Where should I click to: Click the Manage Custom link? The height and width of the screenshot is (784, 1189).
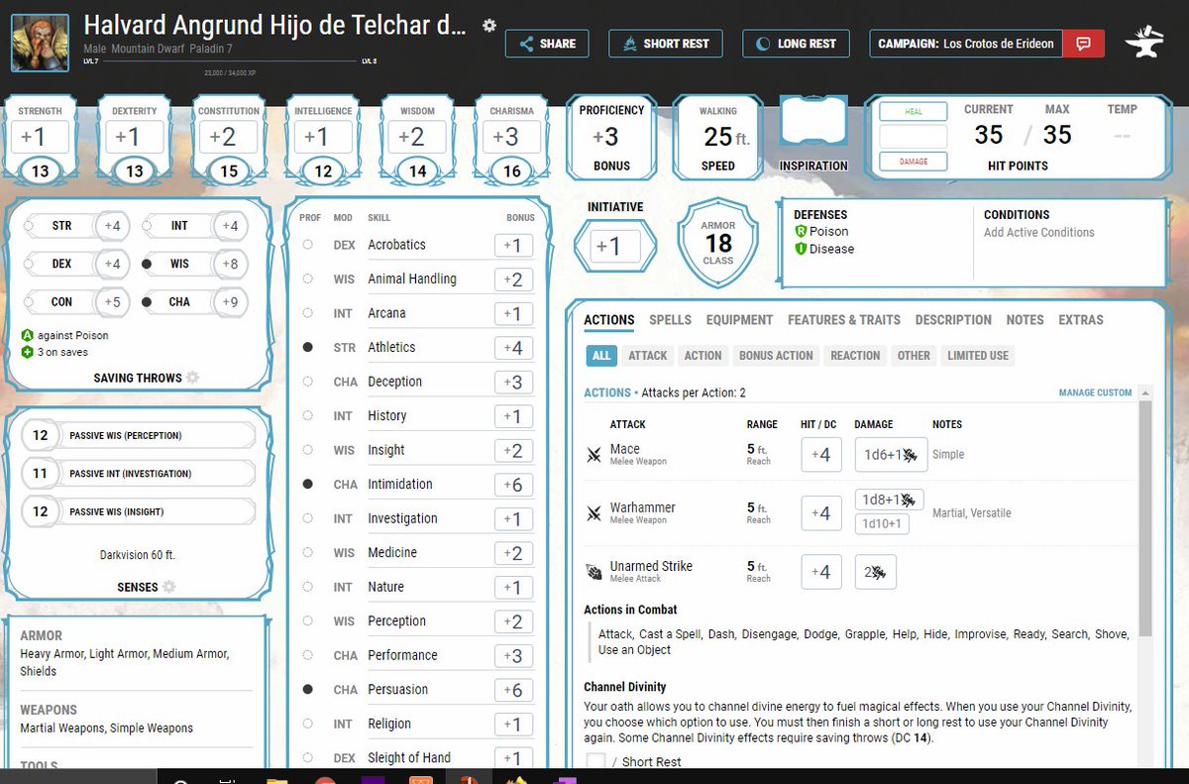point(1095,392)
